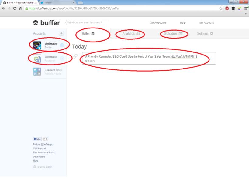Image resolution: width=249 pixels, height=191 pixels.
Task: Open the Follow @bufferapp link
Action: pyautogui.click(x=43, y=144)
